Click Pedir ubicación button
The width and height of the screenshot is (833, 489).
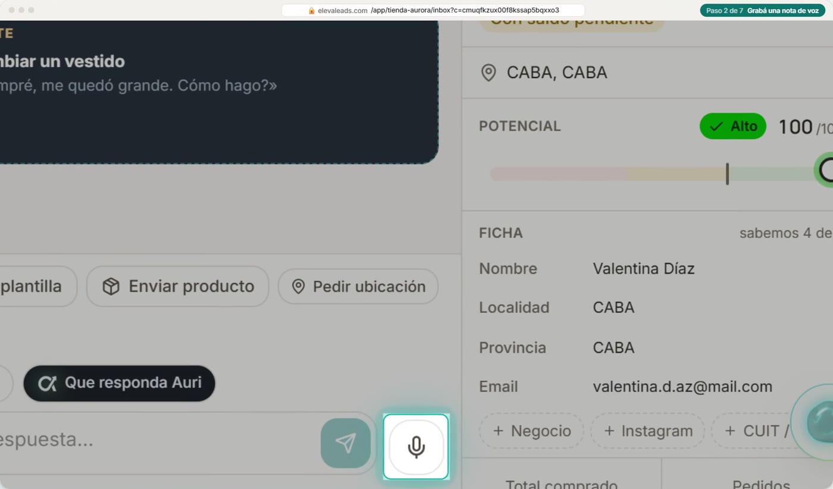click(x=358, y=286)
